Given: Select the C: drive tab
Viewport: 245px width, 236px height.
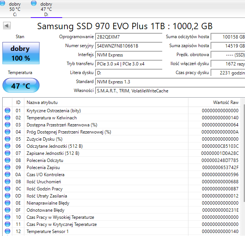Looking at the screenshot, I should tap(15, 9).
